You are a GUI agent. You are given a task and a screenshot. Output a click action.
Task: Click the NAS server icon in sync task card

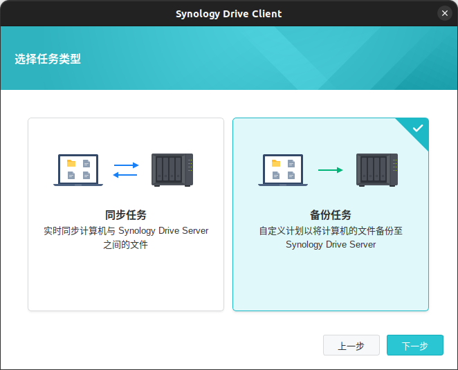coord(172,170)
